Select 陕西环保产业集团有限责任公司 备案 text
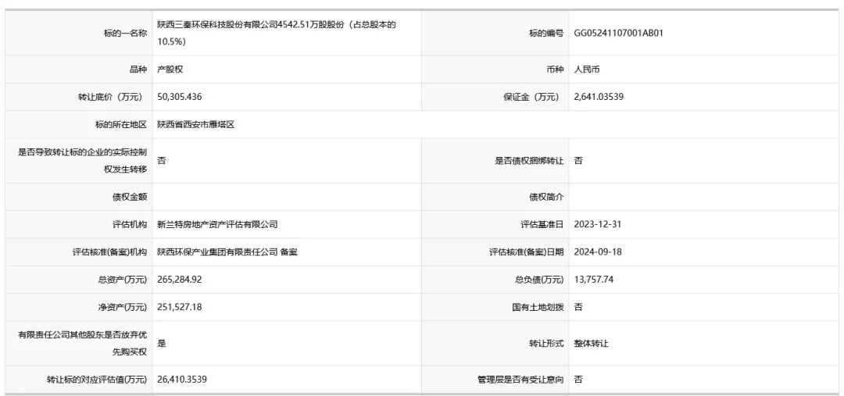This screenshot has width=844, height=396. 227,252
